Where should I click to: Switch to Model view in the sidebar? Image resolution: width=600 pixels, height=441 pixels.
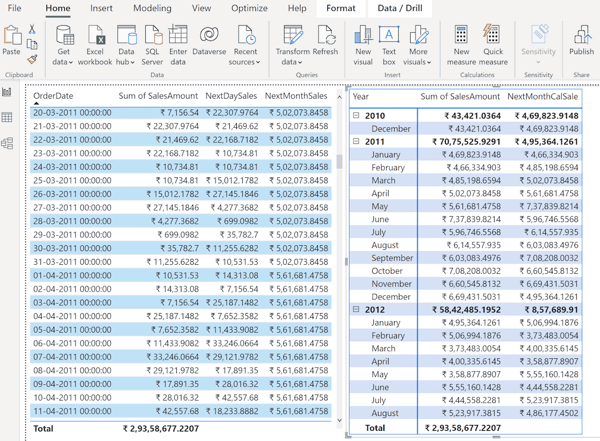coord(8,142)
